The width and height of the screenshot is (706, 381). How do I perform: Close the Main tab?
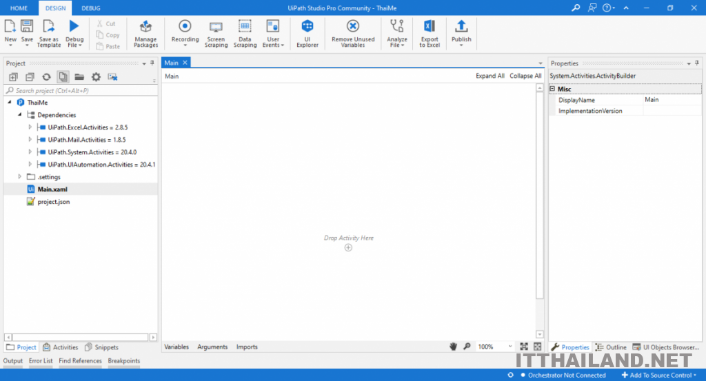point(185,63)
